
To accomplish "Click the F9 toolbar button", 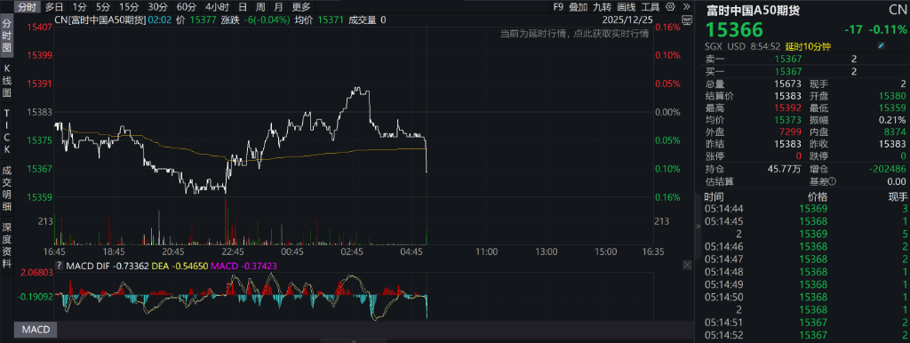I will coord(558,7).
